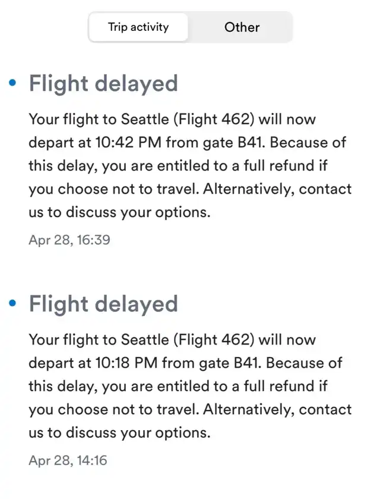Open the Other tab
Image resolution: width=380 pixels, height=499 pixels.
click(242, 27)
